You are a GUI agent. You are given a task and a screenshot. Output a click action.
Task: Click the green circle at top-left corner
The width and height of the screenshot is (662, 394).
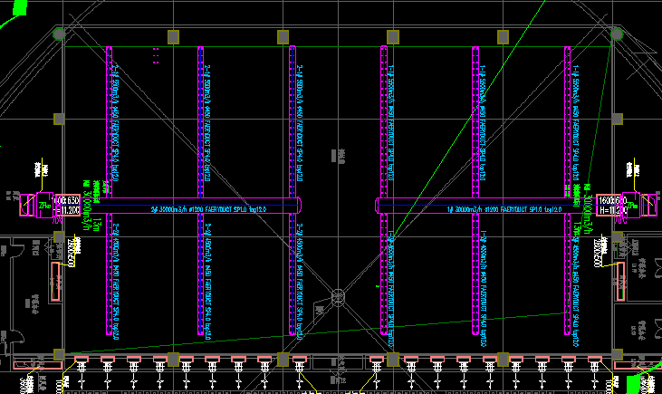click(x=60, y=34)
